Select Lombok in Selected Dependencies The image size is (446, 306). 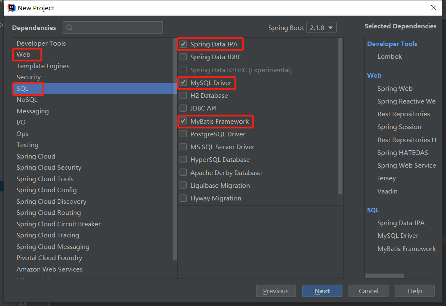390,57
